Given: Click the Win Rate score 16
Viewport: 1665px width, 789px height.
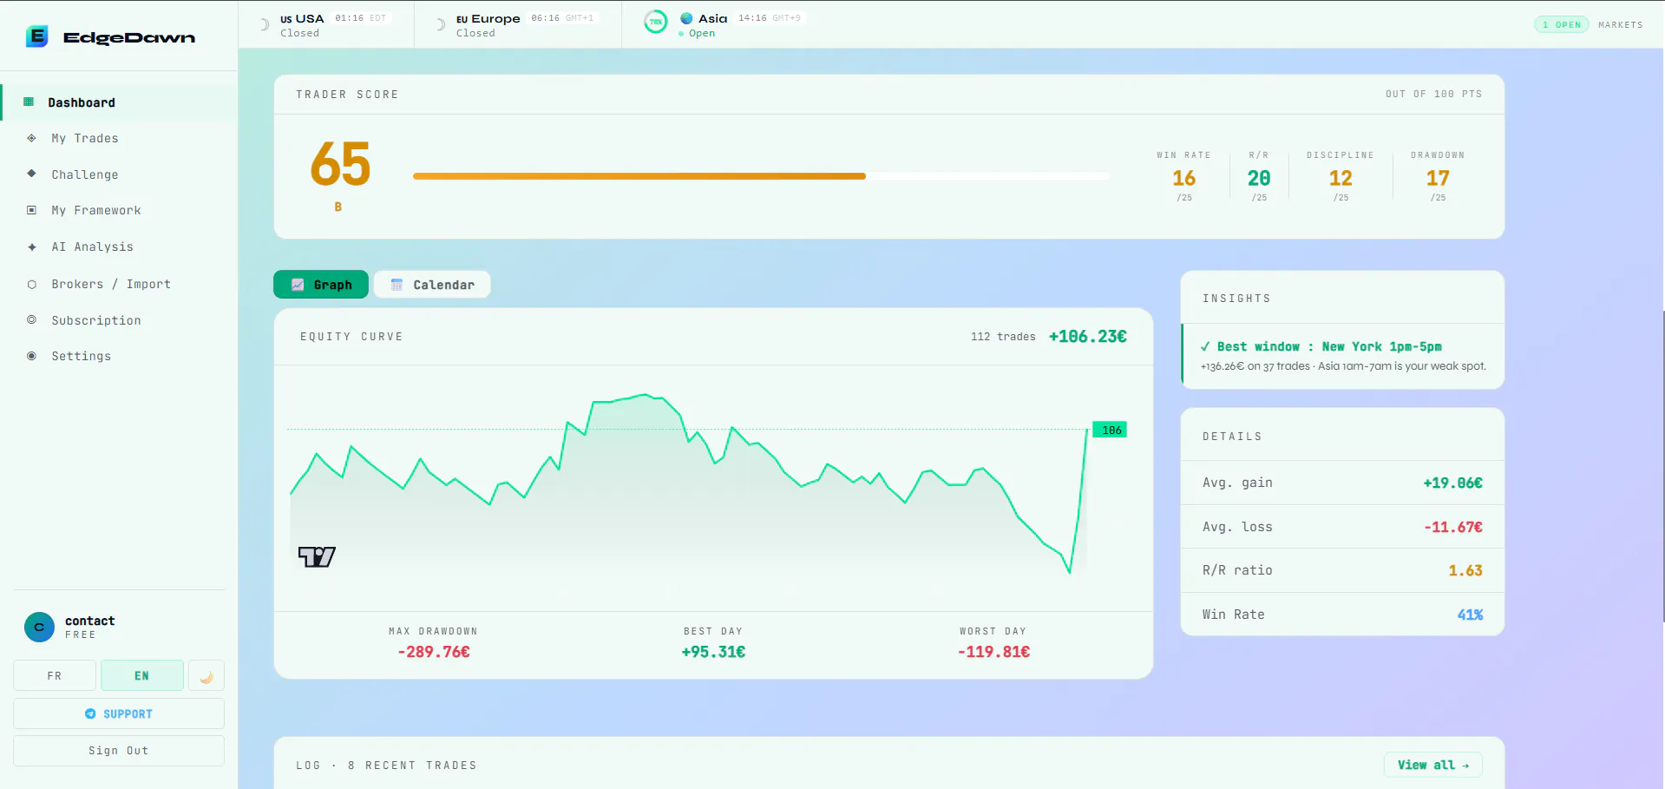Looking at the screenshot, I should pyautogui.click(x=1184, y=178).
